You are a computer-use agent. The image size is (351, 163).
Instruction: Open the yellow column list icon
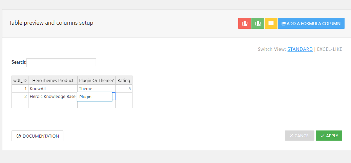point(271,23)
